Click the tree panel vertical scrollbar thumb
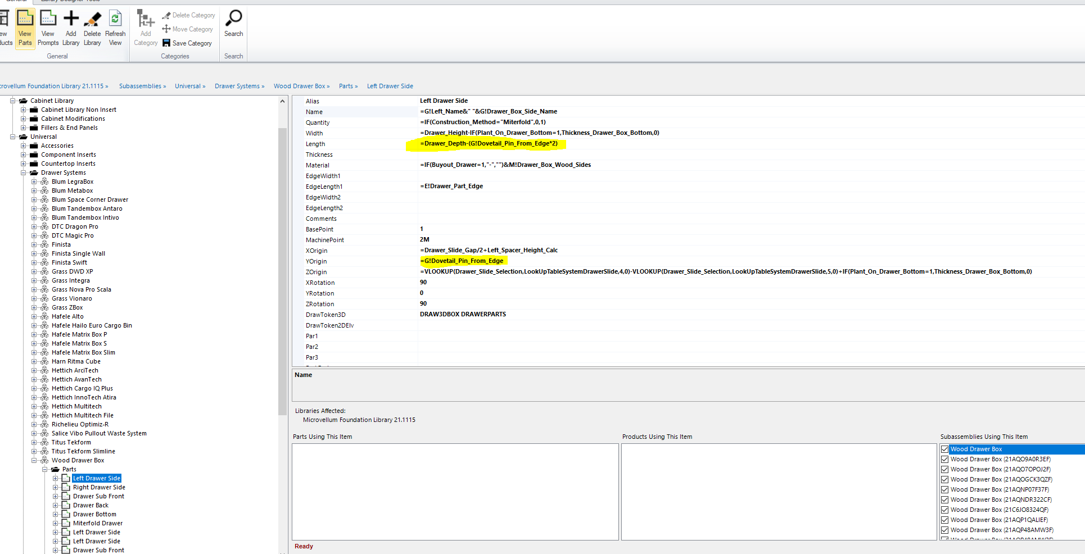Viewport: 1085px width, 554px height. 282,271
